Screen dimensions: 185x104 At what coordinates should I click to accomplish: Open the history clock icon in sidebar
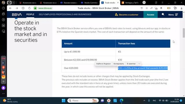(x=3, y=8)
